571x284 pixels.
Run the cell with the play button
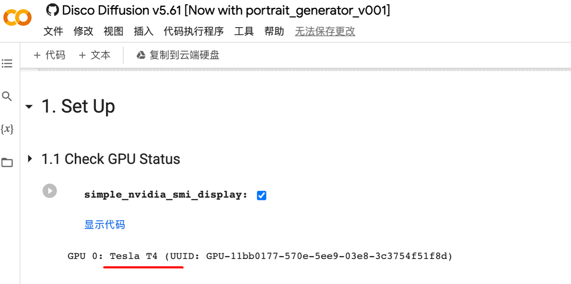(50, 191)
